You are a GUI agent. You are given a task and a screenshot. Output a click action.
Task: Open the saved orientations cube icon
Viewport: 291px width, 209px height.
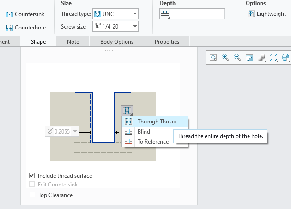coord(273,58)
